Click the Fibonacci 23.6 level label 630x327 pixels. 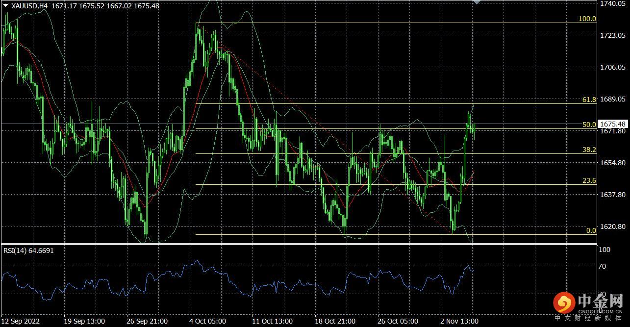click(589, 181)
